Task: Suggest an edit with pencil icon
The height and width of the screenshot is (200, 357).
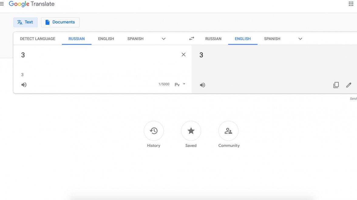Action: pos(348,85)
